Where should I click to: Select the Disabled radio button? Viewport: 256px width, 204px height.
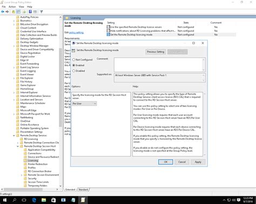coord(73,71)
